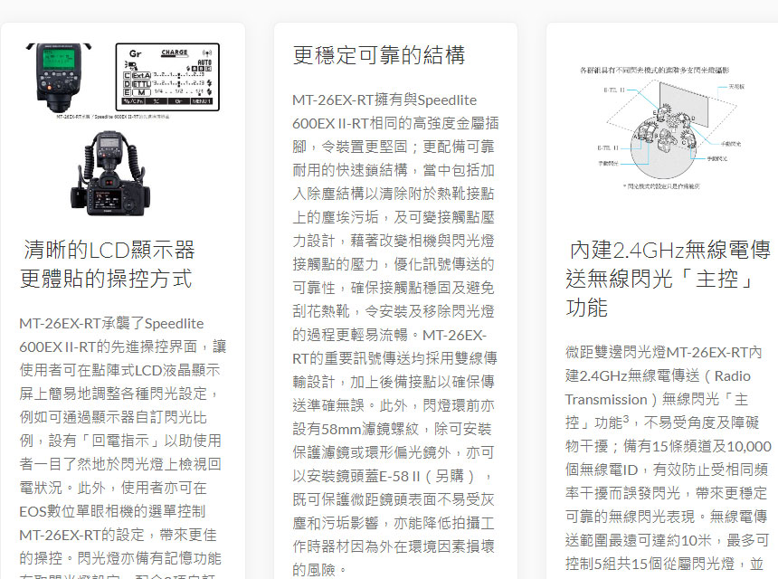Click the wireless antenna icon on the LCD display
This screenshot has width=778, height=579.
pyautogui.click(x=207, y=53)
